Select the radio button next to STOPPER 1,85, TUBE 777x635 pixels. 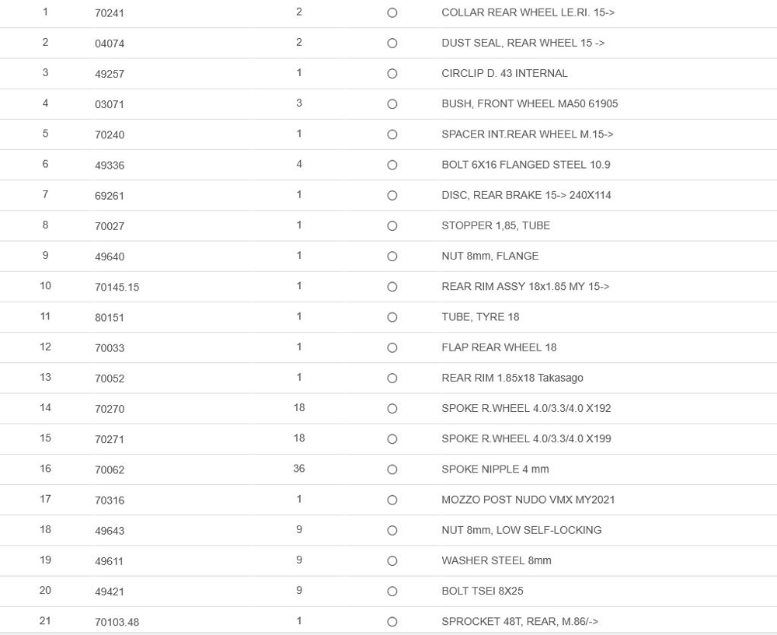pos(392,226)
